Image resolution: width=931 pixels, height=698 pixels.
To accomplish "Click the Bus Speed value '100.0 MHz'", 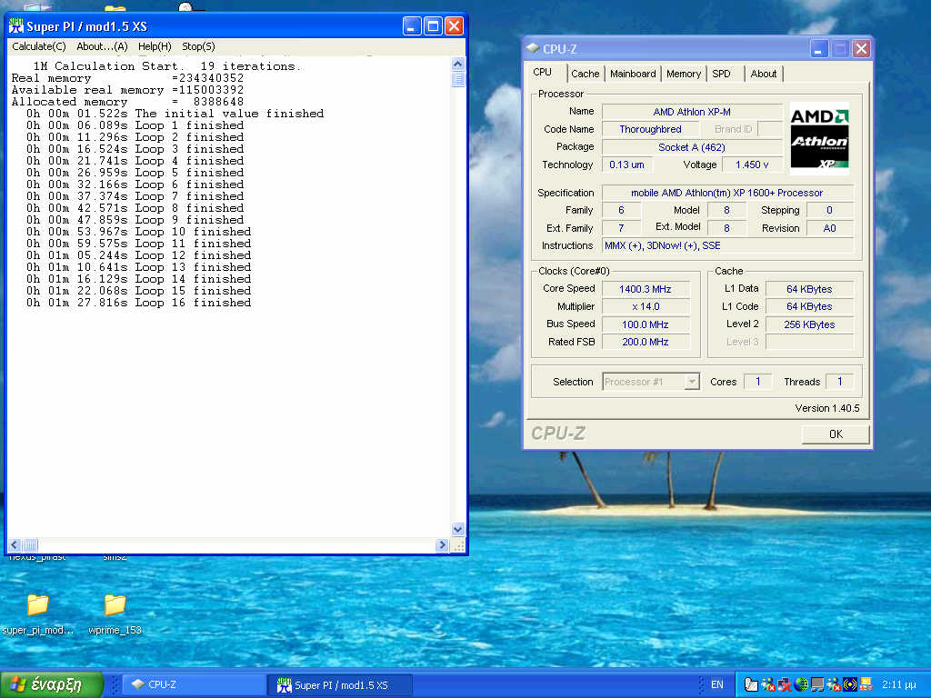I will coord(646,324).
